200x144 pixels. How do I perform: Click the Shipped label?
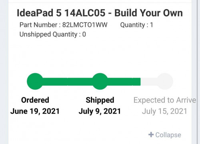pos(100,100)
